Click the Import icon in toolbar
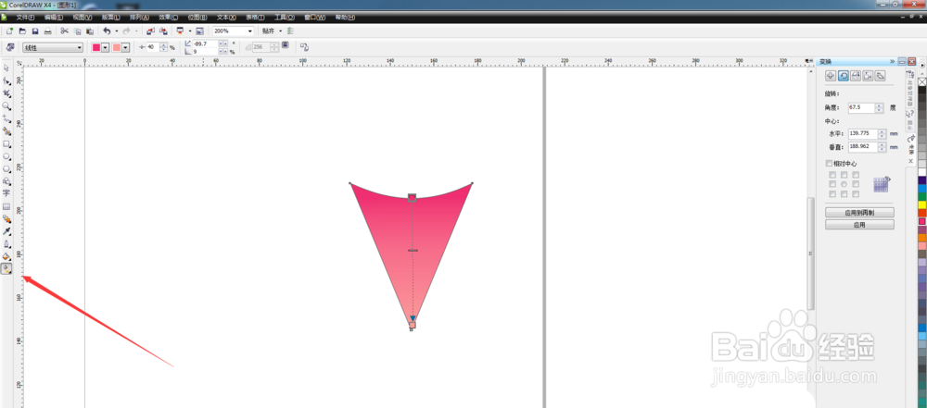This screenshot has height=408, width=927. tap(151, 31)
